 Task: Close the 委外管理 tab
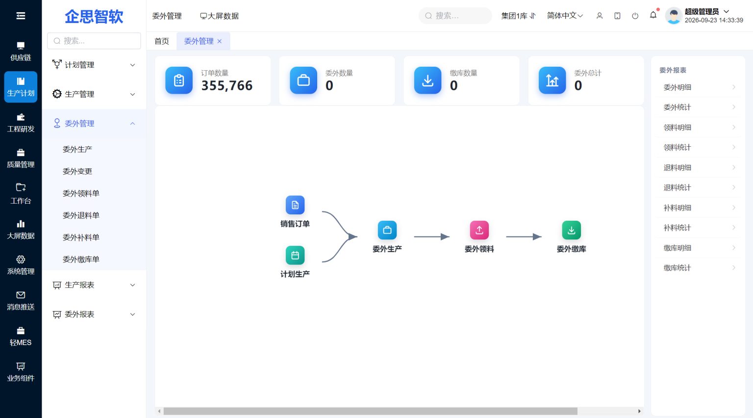(x=220, y=41)
